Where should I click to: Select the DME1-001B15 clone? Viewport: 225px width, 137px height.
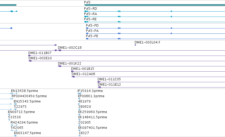[x=83, y=69]
